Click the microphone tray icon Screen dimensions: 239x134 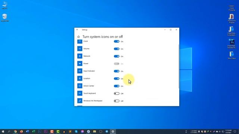(199, 131)
